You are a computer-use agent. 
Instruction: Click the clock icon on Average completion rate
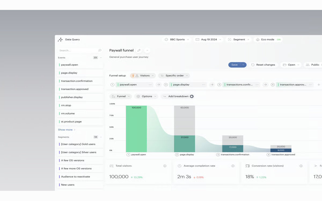(x=180, y=166)
